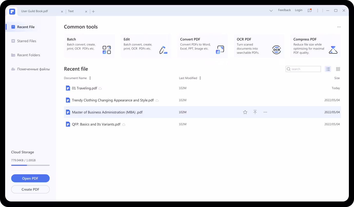Click the Create PDF button
354x207 pixels.
pyautogui.click(x=30, y=189)
